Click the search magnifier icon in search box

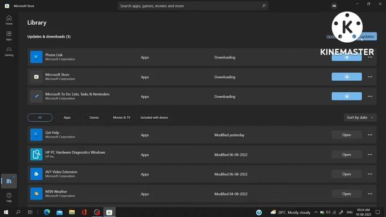(x=264, y=5)
